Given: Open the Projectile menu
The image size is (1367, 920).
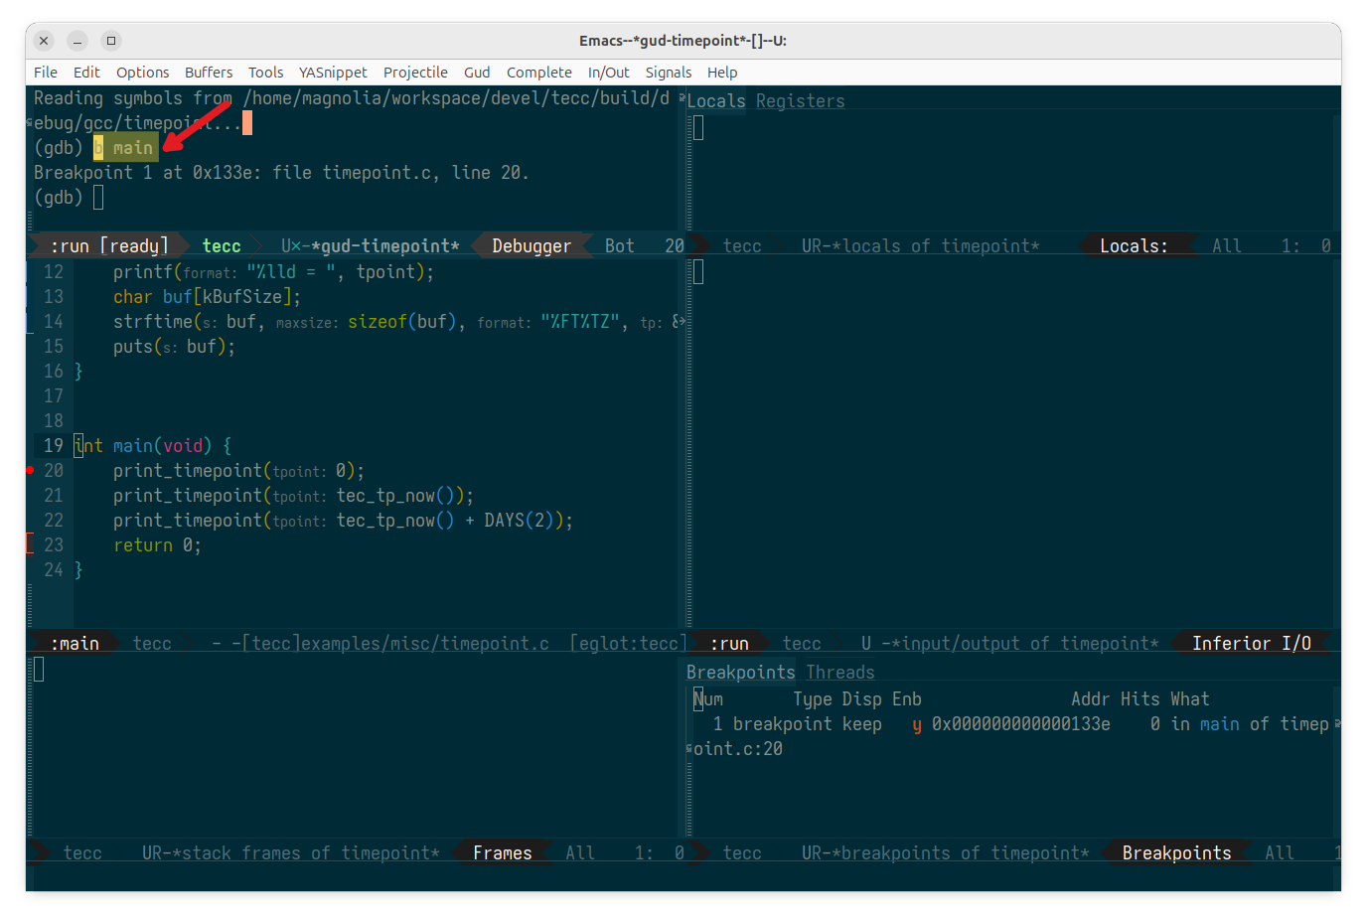Looking at the screenshot, I should point(415,73).
